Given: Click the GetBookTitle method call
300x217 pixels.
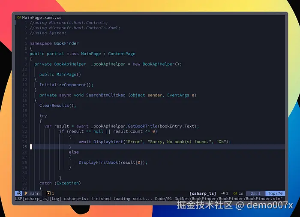Looking at the screenshot, I should click(142, 126).
